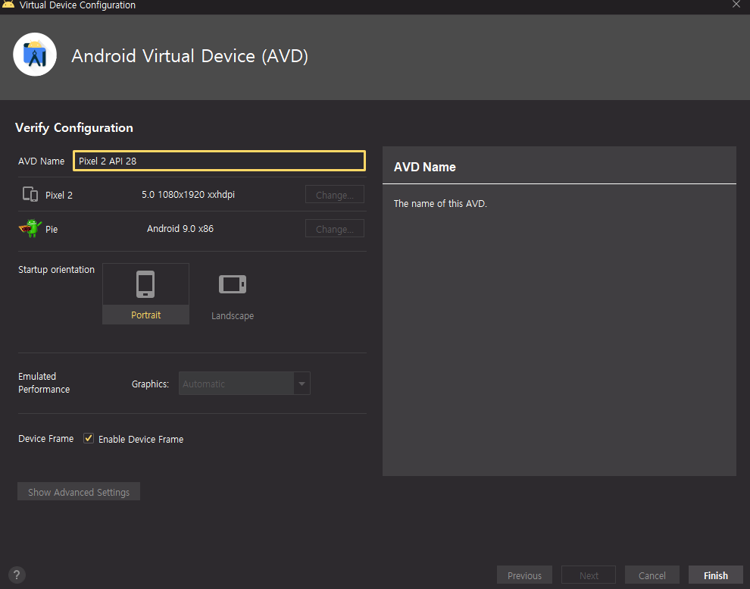Click the Pixel 2 device icon
This screenshot has height=589, width=750.
click(x=30, y=194)
